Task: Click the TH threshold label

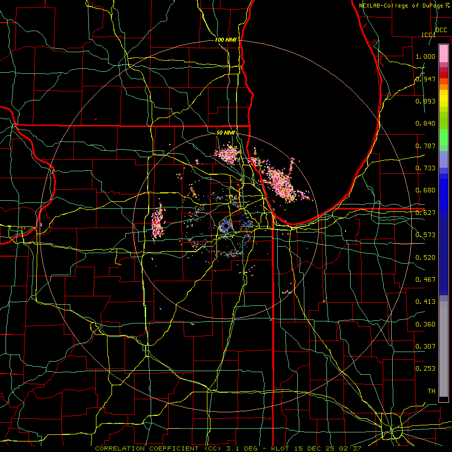Action: (x=431, y=391)
